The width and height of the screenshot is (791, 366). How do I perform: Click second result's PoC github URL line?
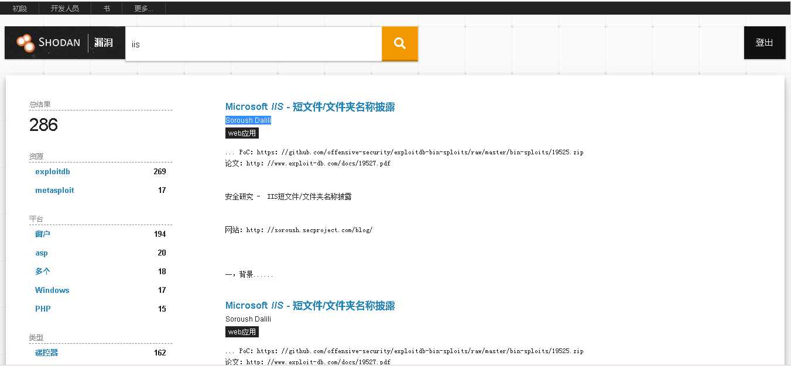(x=404, y=351)
